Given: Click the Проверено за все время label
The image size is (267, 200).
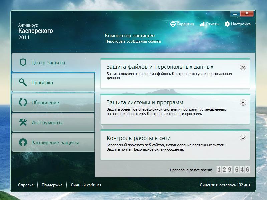Looking at the screenshot, I should click(191, 170).
